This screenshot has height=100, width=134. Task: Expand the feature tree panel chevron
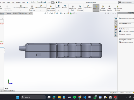(x=3, y=18)
